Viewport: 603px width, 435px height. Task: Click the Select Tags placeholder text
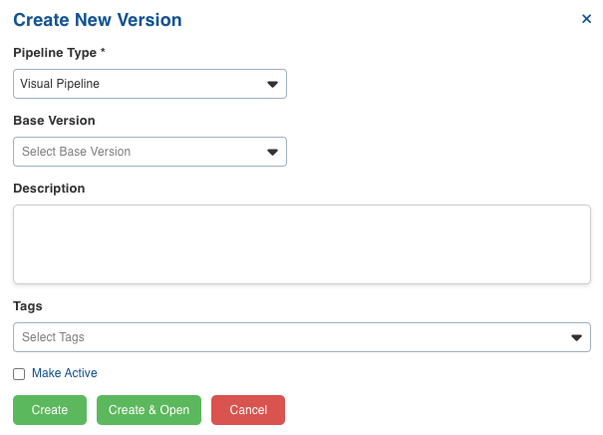[53, 337]
